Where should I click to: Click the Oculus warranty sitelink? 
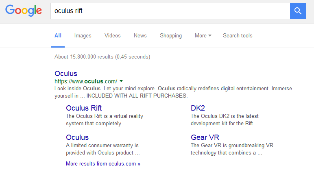(x=77, y=137)
